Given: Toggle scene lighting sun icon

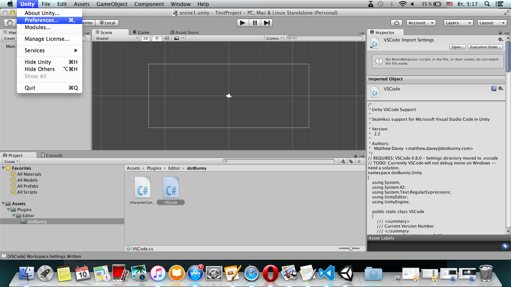Looking at the screenshot, I should point(157,38).
